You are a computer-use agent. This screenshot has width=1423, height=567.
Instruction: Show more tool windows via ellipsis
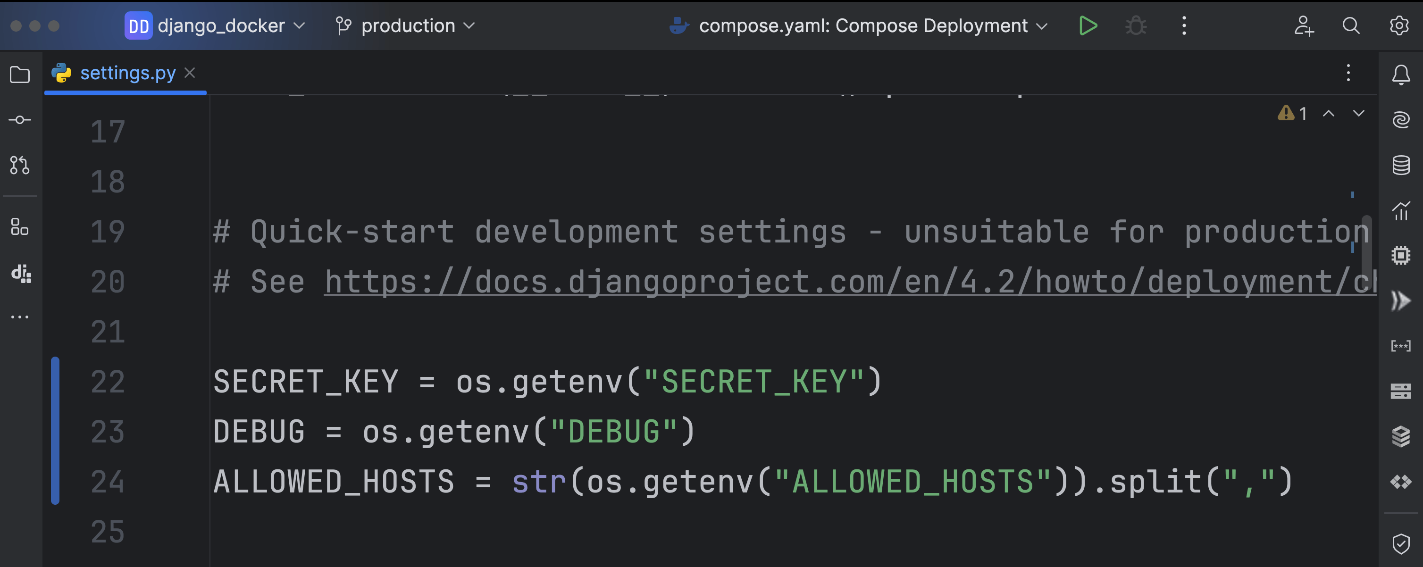(x=20, y=317)
